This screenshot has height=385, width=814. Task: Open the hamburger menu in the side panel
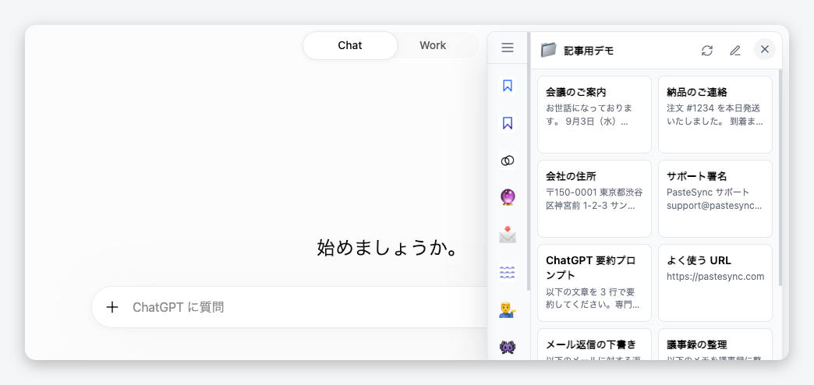click(508, 48)
